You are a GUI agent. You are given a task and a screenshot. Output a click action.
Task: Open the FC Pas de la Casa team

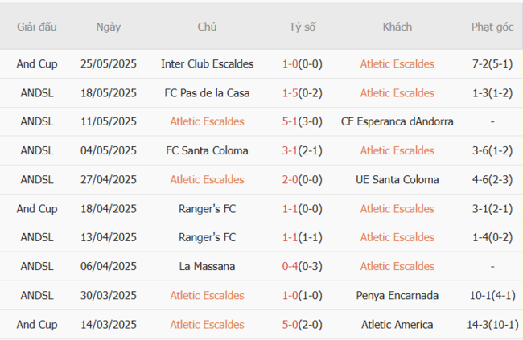click(207, 92)
